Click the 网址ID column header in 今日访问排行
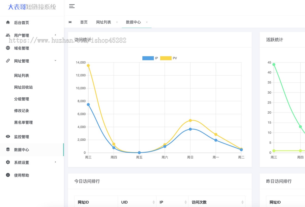The height and width of the screenshot is (207, 305). [83, 202]
